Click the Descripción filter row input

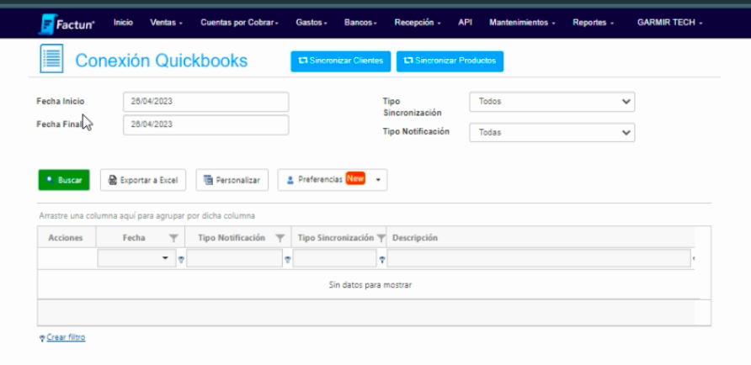539,258
